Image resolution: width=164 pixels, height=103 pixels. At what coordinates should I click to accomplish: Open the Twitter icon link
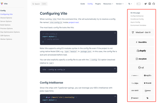pos(145,4)
